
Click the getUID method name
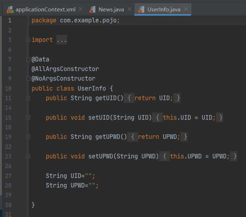point(106,98)
